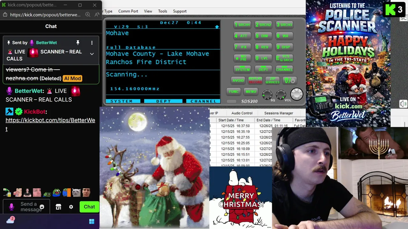The height and width of the screenshot is (229, 408).
Task: Select the DEPT softkey under the display
Action: point(164,101)
